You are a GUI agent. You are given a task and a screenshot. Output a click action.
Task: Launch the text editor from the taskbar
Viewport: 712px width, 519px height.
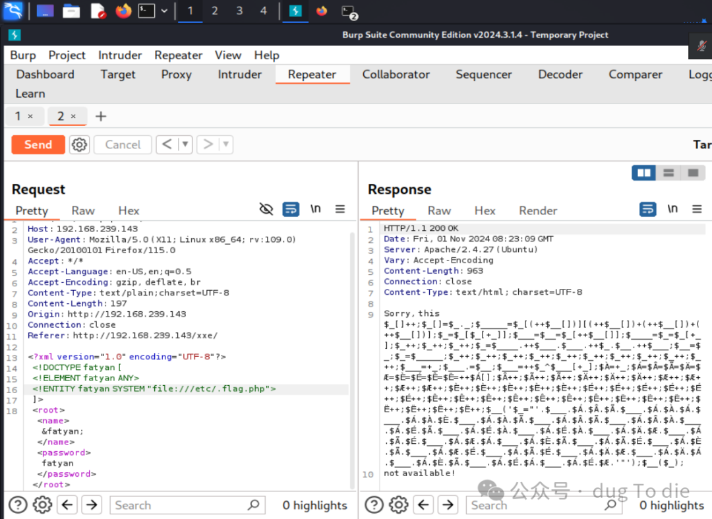(98, 11)
